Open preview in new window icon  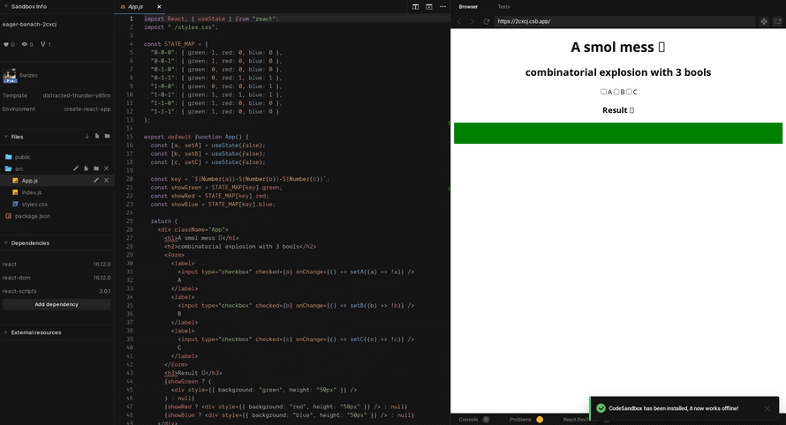778,21
